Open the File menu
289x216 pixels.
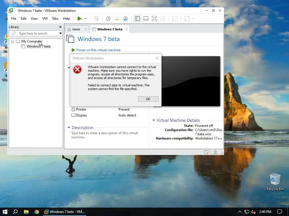point(14,19)
